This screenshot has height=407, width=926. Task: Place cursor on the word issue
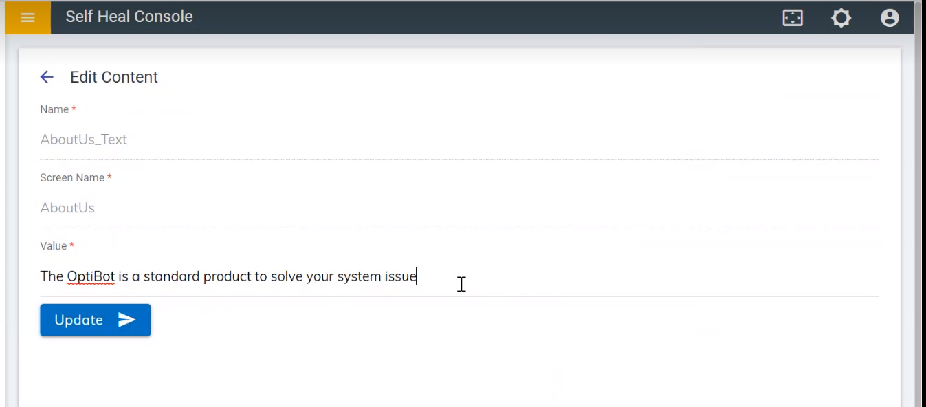[x=400, y=276]
